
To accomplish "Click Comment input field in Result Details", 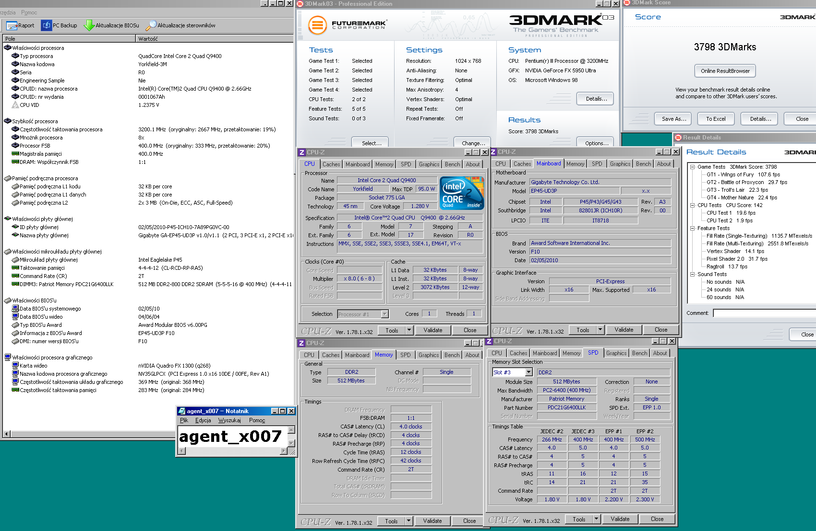I will pos(764,313).
